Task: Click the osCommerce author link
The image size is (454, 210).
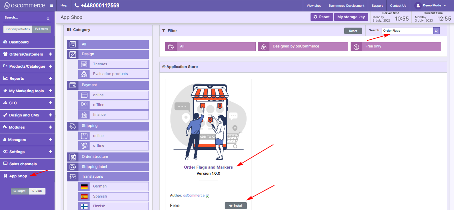Action: tap(194, 196)
